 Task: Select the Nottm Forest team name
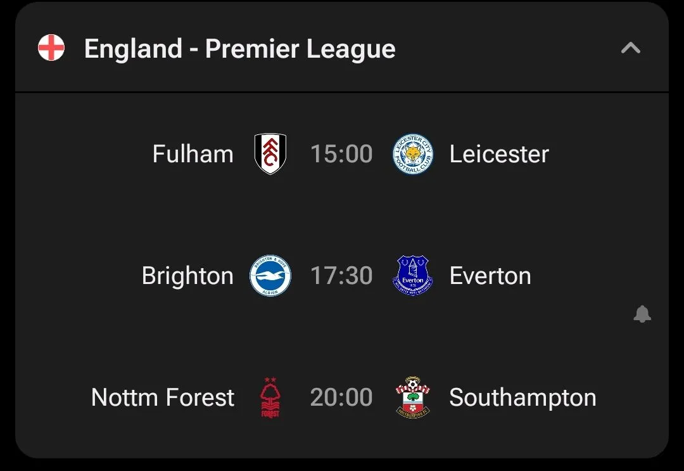pyautogui.click(x=163, y=397)
